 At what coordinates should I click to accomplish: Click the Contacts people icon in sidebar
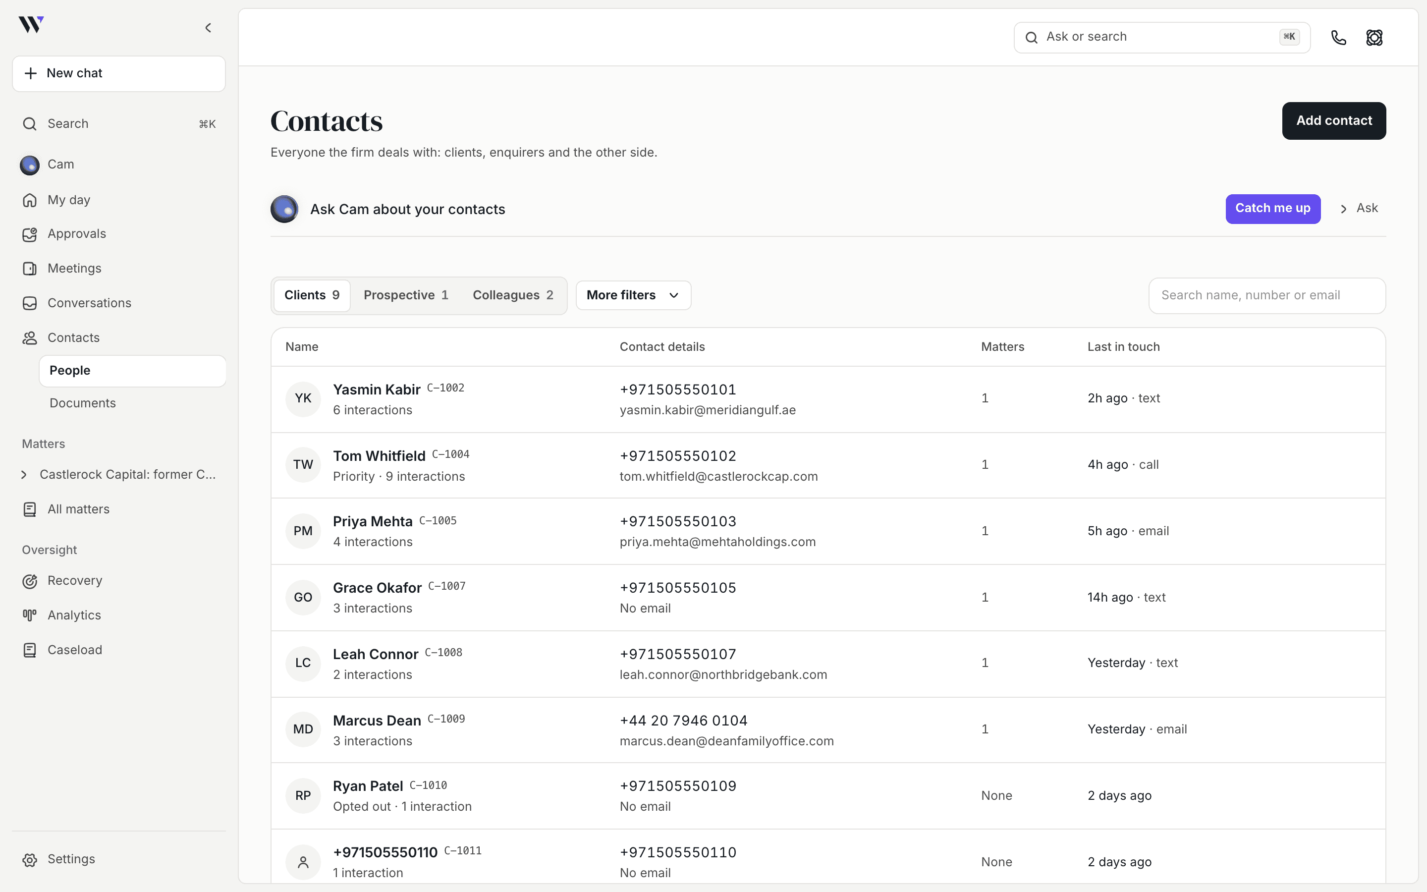tap(30, 338)
